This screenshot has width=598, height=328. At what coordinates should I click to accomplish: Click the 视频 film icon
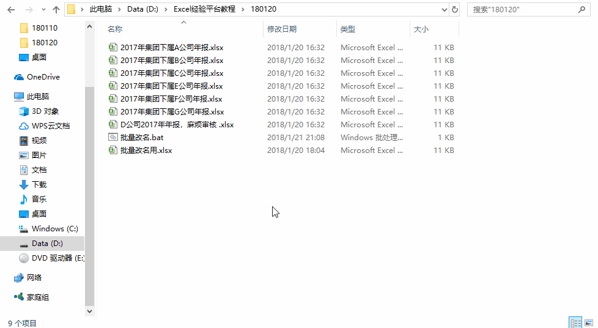click(24, 141)
